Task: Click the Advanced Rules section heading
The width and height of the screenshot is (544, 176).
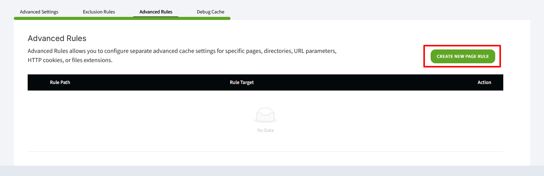Action: 57,38
